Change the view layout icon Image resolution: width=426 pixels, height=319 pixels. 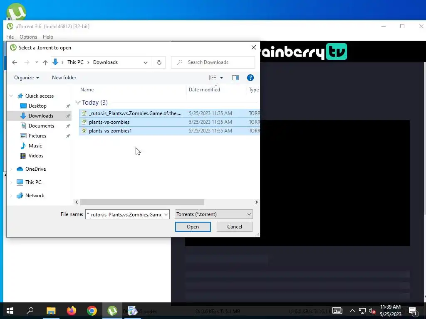213,78
